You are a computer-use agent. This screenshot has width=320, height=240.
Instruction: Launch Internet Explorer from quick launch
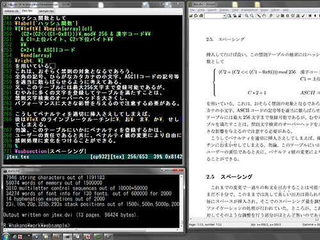(15, 237)
